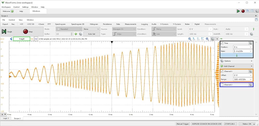This screenshot has height=126, width=259.
Task: Open the Time panel gear settings
Action: pyautogui.click(x=250, y=43)
